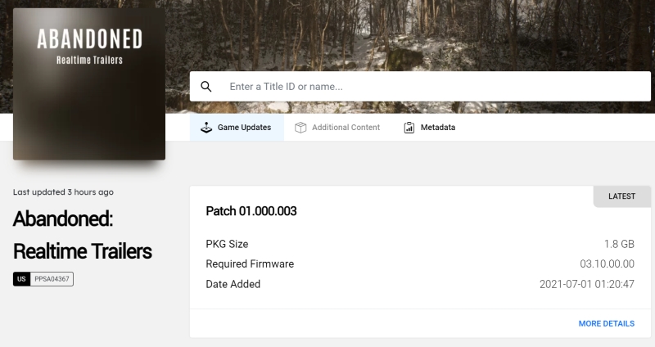Viewport: 655px width, 347px height.
Task: Switch to the Game Updates tab
Action: [x=243, y=128]
